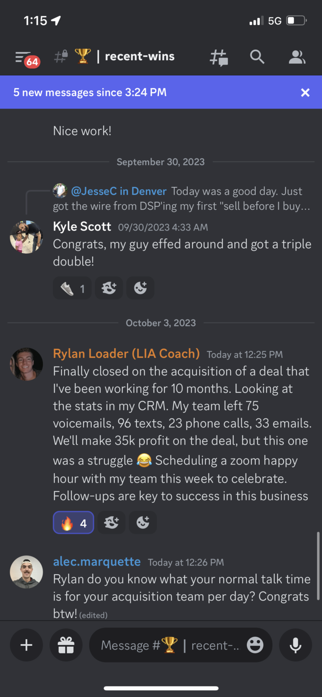Tap Kyle Scott's profile picture
The image size is (322, 697).
click(26, 237)
